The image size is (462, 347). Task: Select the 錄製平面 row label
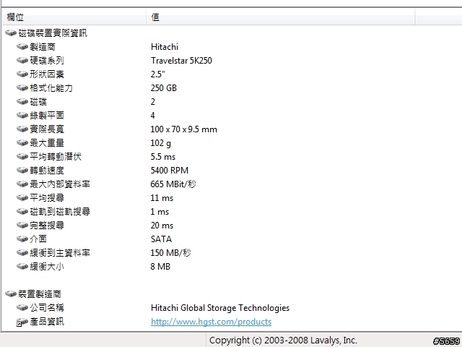[47, 115]
